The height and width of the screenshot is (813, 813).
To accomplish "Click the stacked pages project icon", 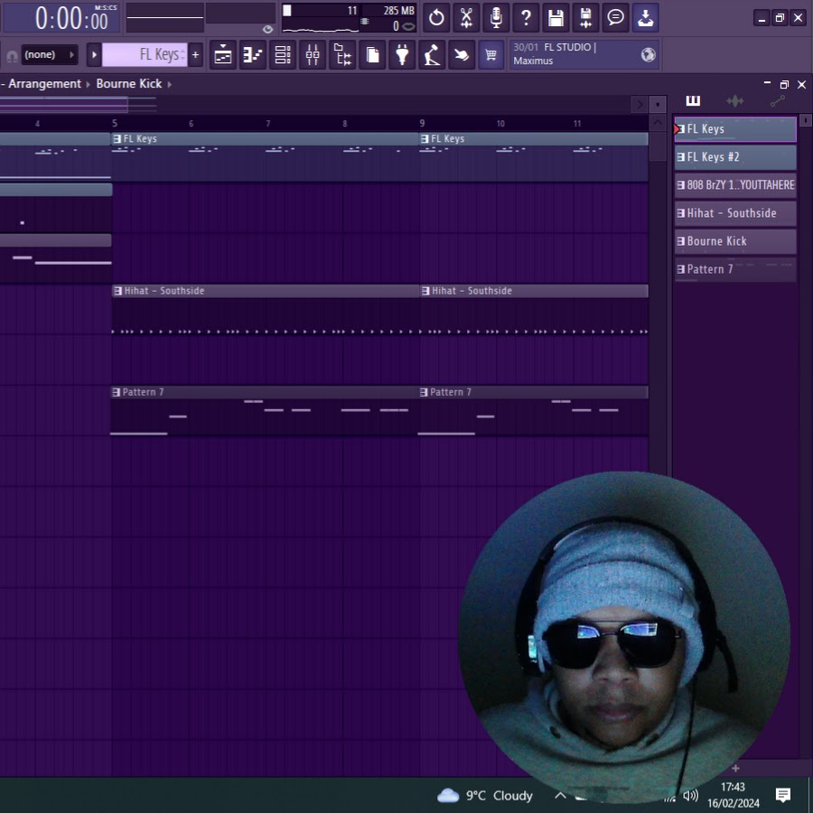I will (x=372, y=54).
